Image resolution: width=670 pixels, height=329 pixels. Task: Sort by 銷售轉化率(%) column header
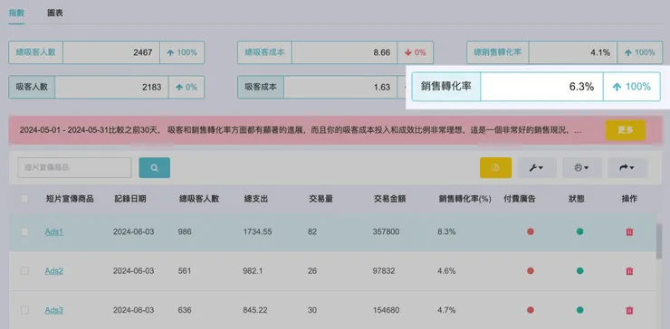[x=465, y=199]
